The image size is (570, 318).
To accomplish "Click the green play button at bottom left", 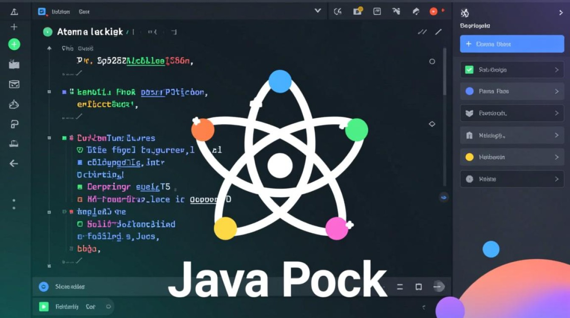I will point(44,306).
